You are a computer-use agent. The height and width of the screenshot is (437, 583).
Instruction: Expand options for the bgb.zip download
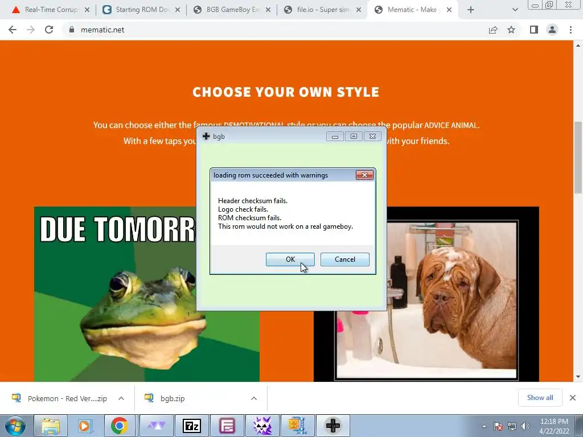254,398
